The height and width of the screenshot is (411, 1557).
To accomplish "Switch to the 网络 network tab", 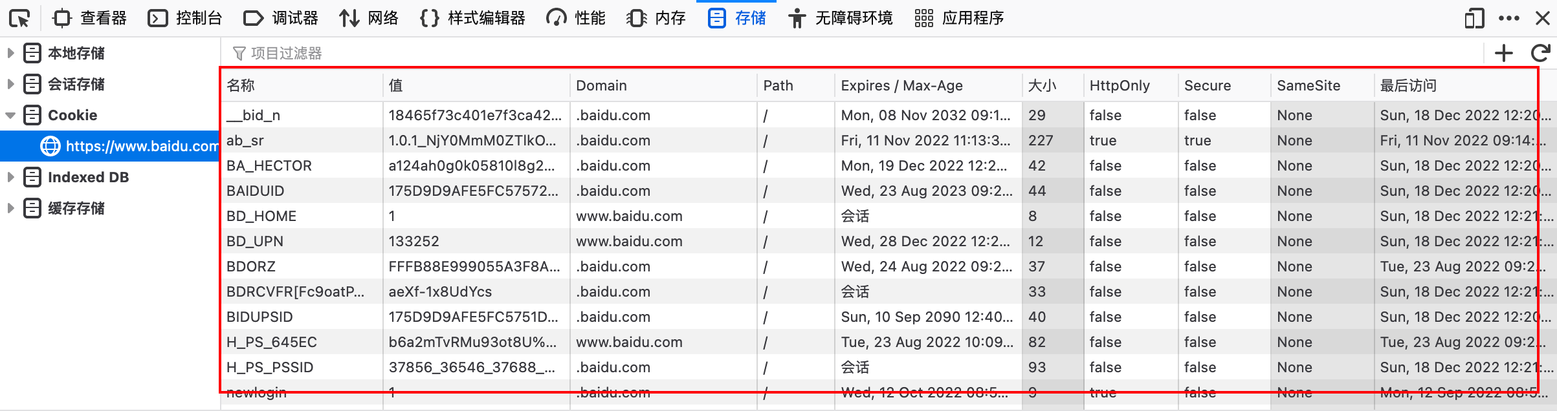I will 369,18.
